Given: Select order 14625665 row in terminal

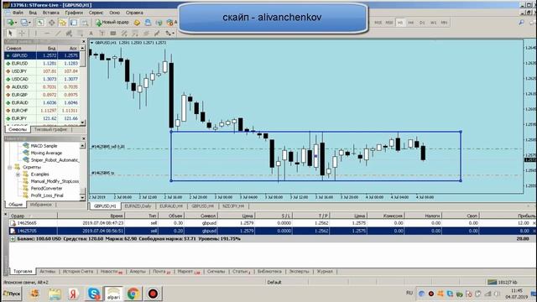Looking at the screenshot, I should (x=272, y=223).
